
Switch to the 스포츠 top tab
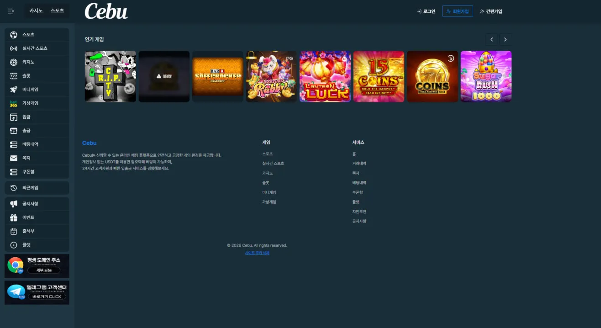pos(57,11)
